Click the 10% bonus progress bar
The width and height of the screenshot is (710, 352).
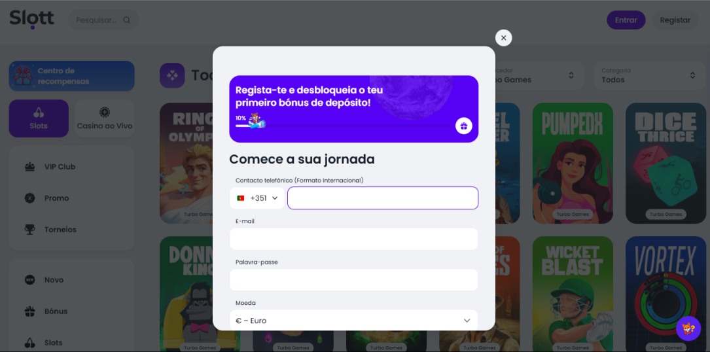click(x=344, y=126)
